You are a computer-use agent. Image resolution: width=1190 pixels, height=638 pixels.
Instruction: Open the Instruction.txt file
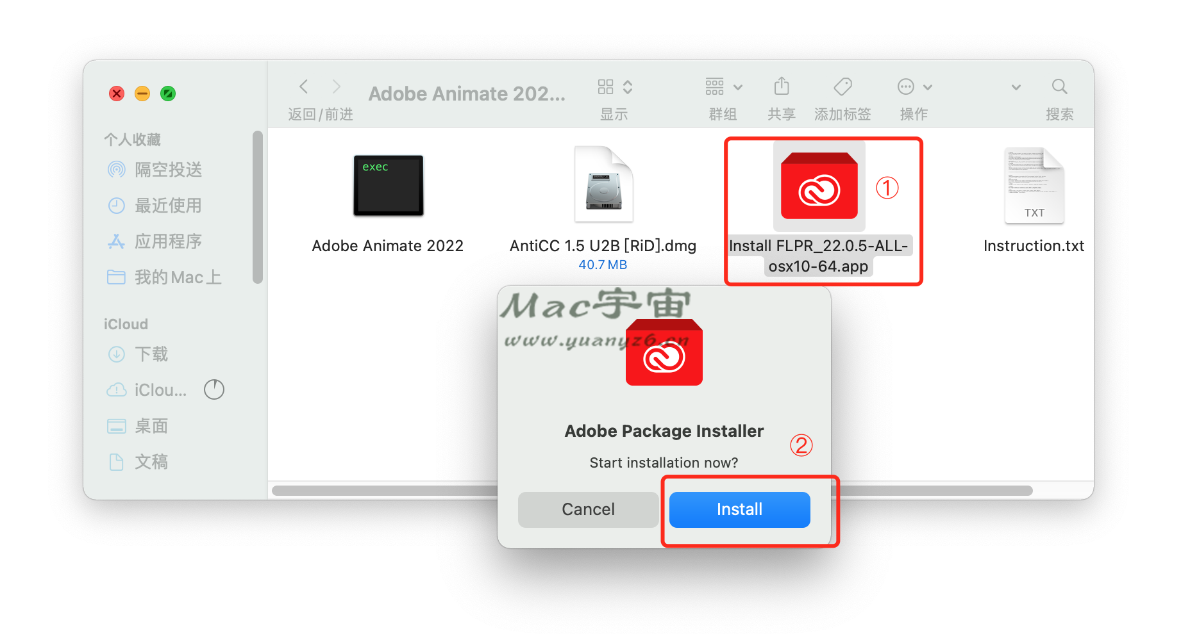[1034, 186]
